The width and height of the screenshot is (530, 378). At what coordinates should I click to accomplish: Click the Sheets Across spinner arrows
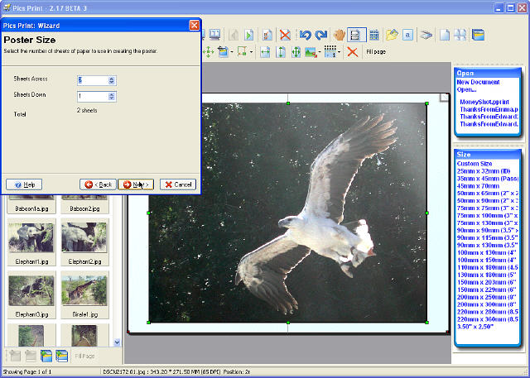tap(112, 80)
